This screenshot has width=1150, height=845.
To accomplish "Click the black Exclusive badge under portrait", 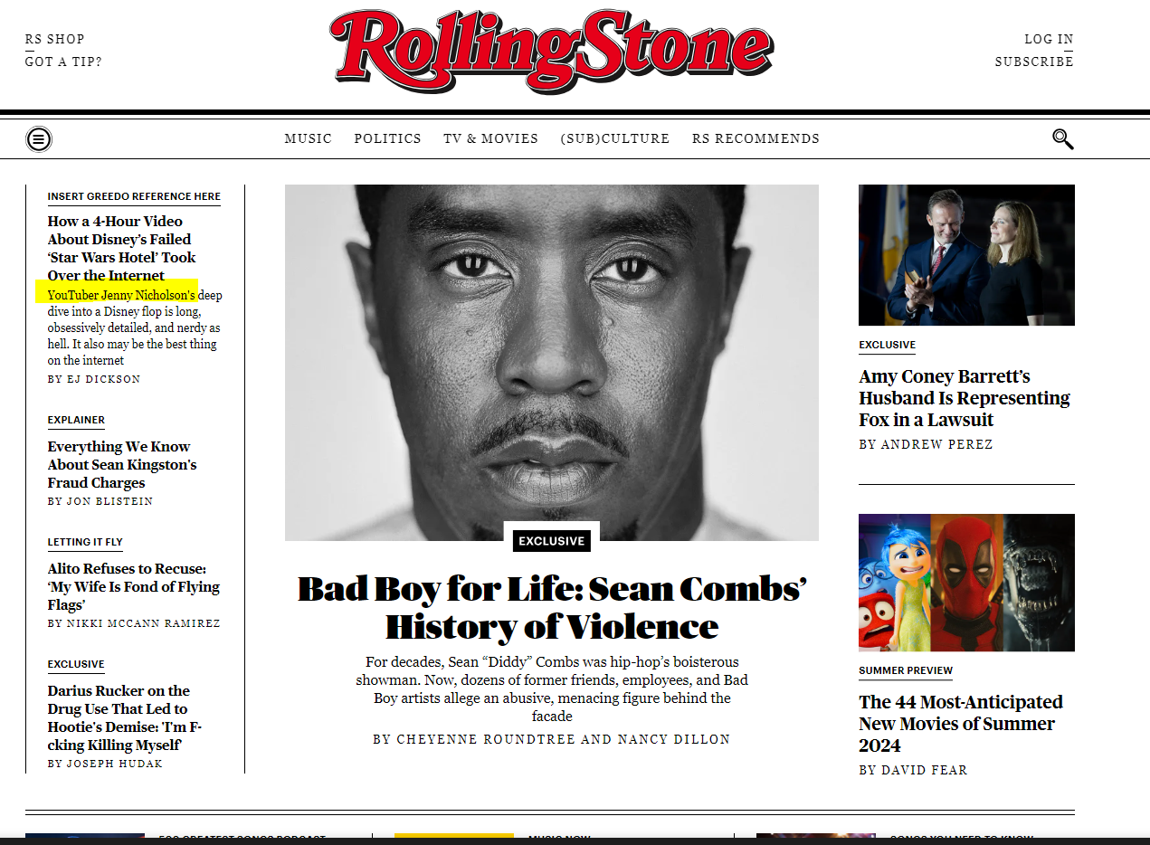I will [552, 541].
